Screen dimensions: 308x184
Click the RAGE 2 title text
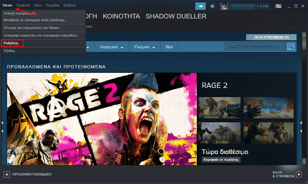click(x=215, y=85)
